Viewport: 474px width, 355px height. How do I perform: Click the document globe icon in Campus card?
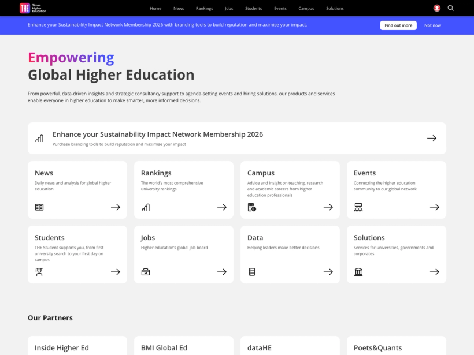252,207
